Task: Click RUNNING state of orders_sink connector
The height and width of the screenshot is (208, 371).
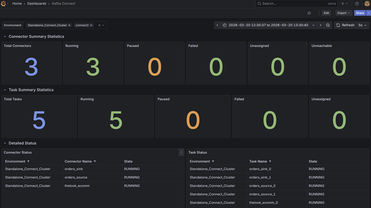Action: [132, 169]
